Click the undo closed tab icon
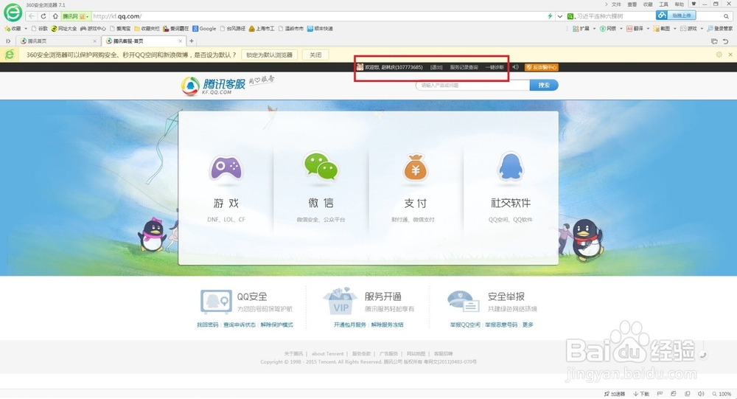The image size is (737, 399). coord(725,41)
